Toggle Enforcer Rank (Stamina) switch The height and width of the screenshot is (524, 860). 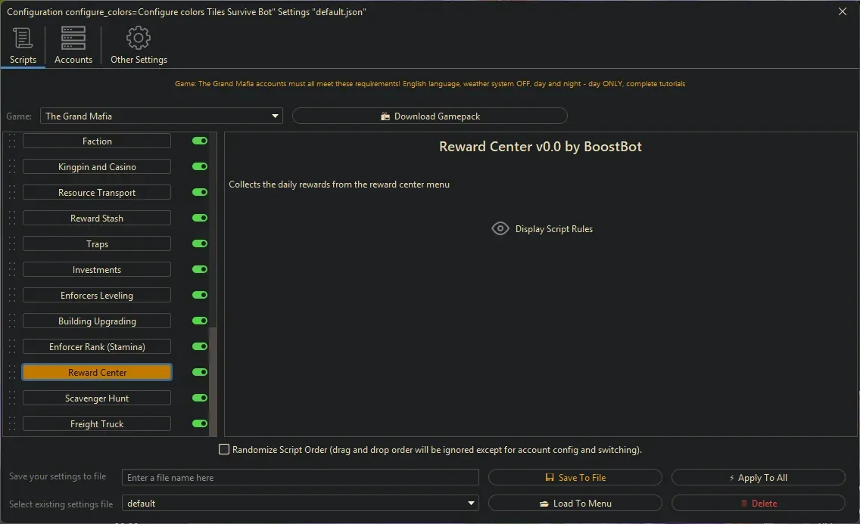tap(200, 346)
